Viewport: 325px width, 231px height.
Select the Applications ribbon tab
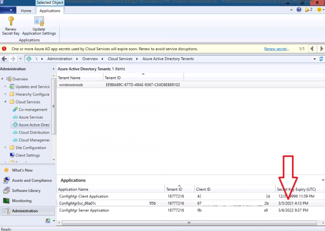pos(50,11)
